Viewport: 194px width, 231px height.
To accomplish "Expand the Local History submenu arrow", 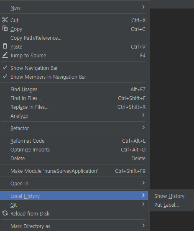I will 143,195.
